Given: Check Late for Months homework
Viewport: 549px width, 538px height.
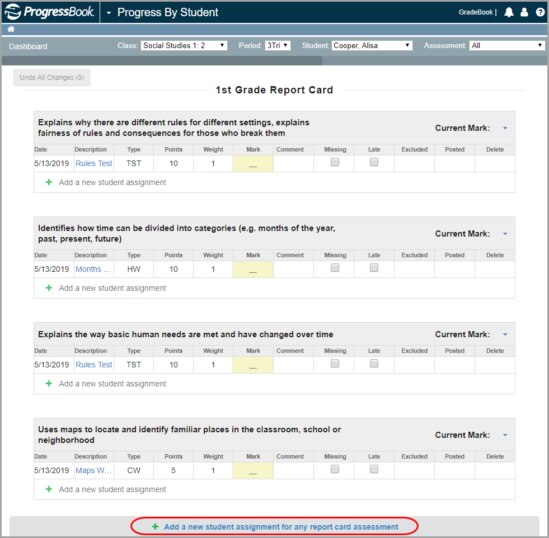Looking at the screenshot, I should (x=374, y=267).
